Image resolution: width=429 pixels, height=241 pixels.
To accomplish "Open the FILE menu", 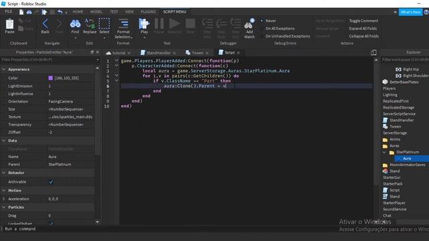I will click(x=9, y=12).
